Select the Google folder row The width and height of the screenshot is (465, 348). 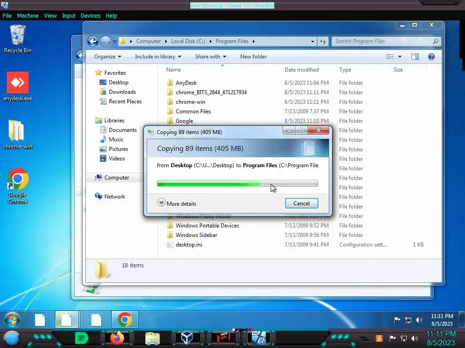click(297, 121)
